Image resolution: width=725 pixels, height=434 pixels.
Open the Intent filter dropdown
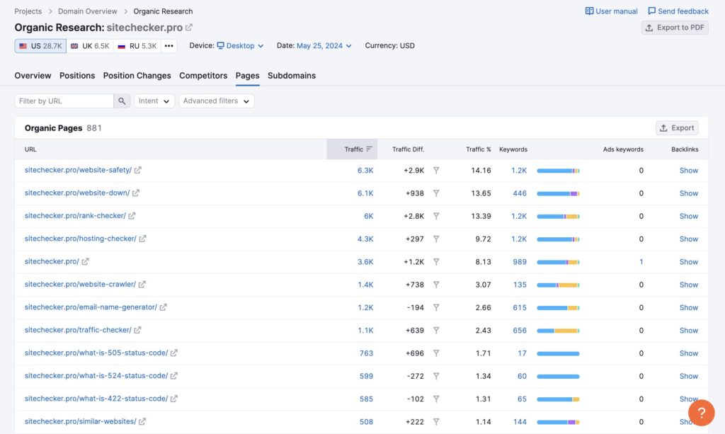(x=154, y=101)
